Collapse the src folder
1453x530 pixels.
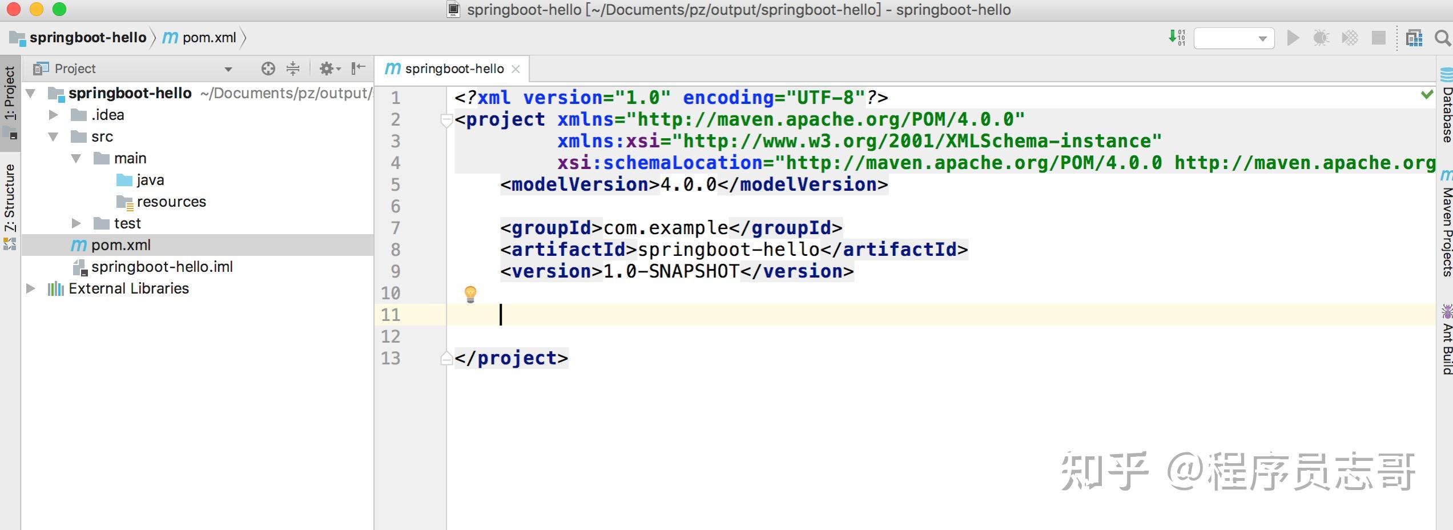(54, 136)
